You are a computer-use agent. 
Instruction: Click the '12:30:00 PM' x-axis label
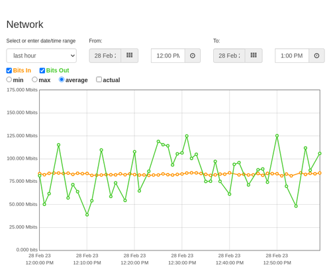coord(182,263)
